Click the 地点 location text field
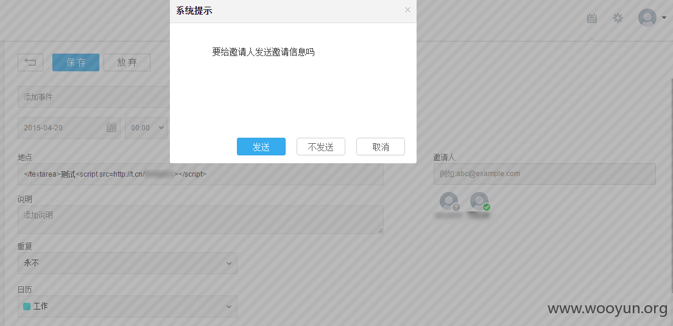Viewport: 673px width, 326px height. point(200,174)
